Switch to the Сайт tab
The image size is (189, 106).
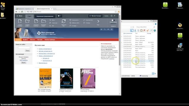(30, 16)
